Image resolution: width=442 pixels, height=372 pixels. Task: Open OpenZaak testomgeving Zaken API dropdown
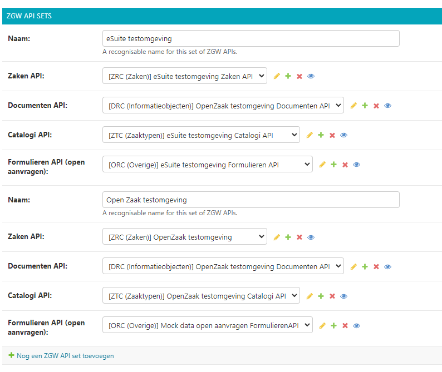point(184,237)
